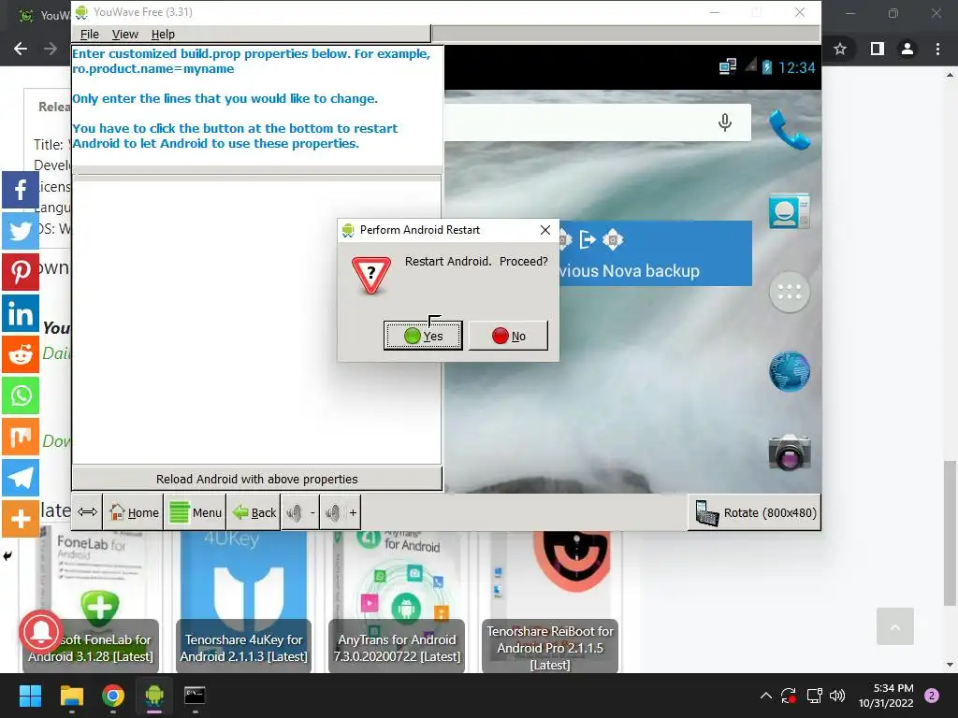Screen dimensions: 958x718
Task: Share on Telegram via sidebar icon
Action: pos(21,478)
